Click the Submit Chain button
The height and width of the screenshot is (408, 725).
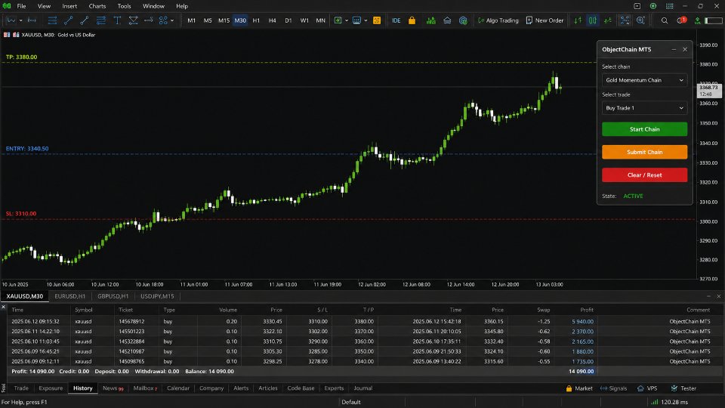pyautogui.click(x=644, y=152)
